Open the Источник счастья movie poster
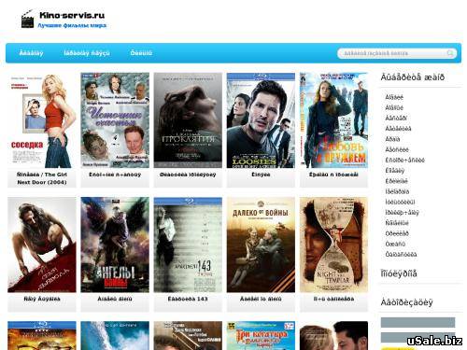Viewport: 467px width, 350px height. 115,120
